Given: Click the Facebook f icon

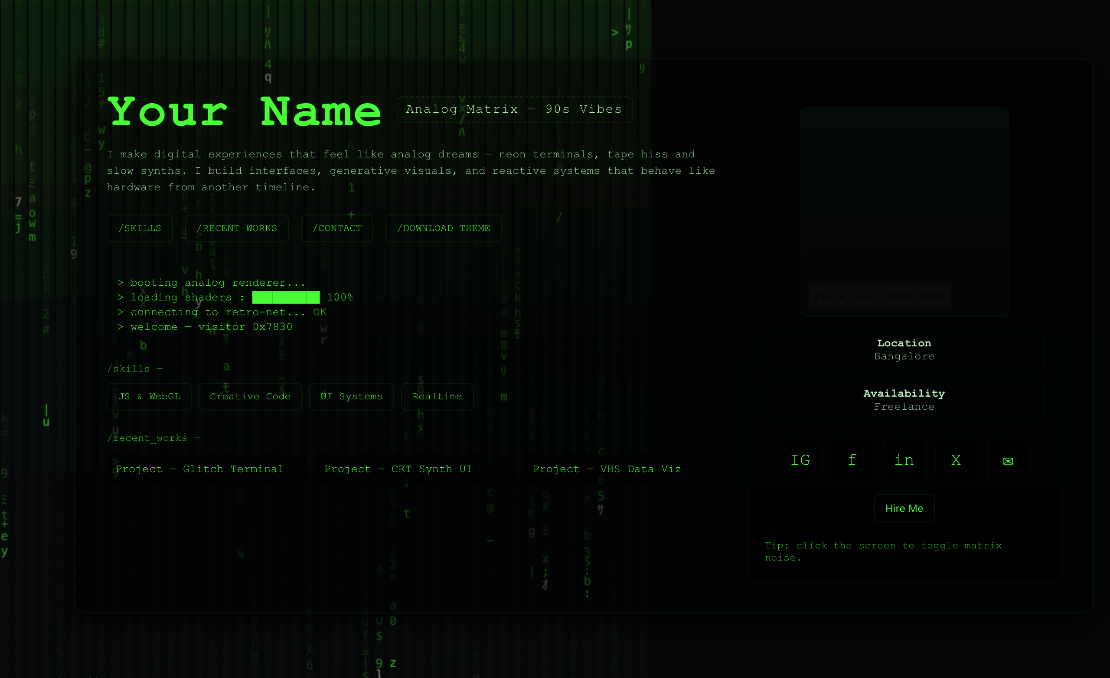Looking at the screenshot, I should pyautogui.click(x=852, y=460).
